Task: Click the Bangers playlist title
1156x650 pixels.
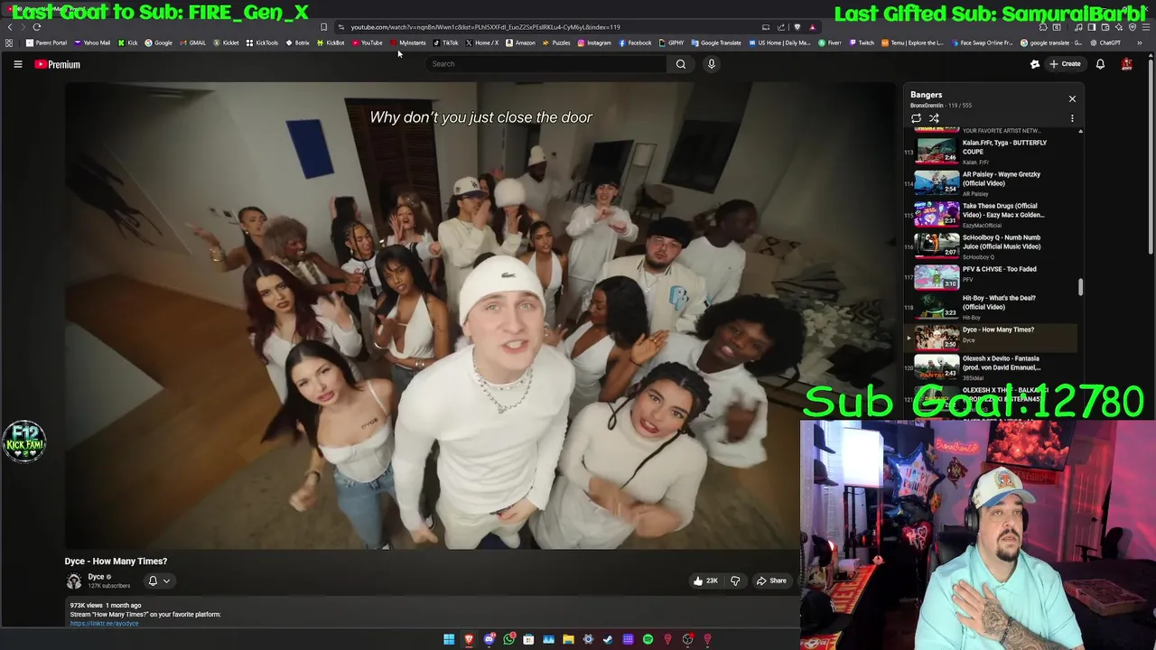Action: (x=926, y=95)
